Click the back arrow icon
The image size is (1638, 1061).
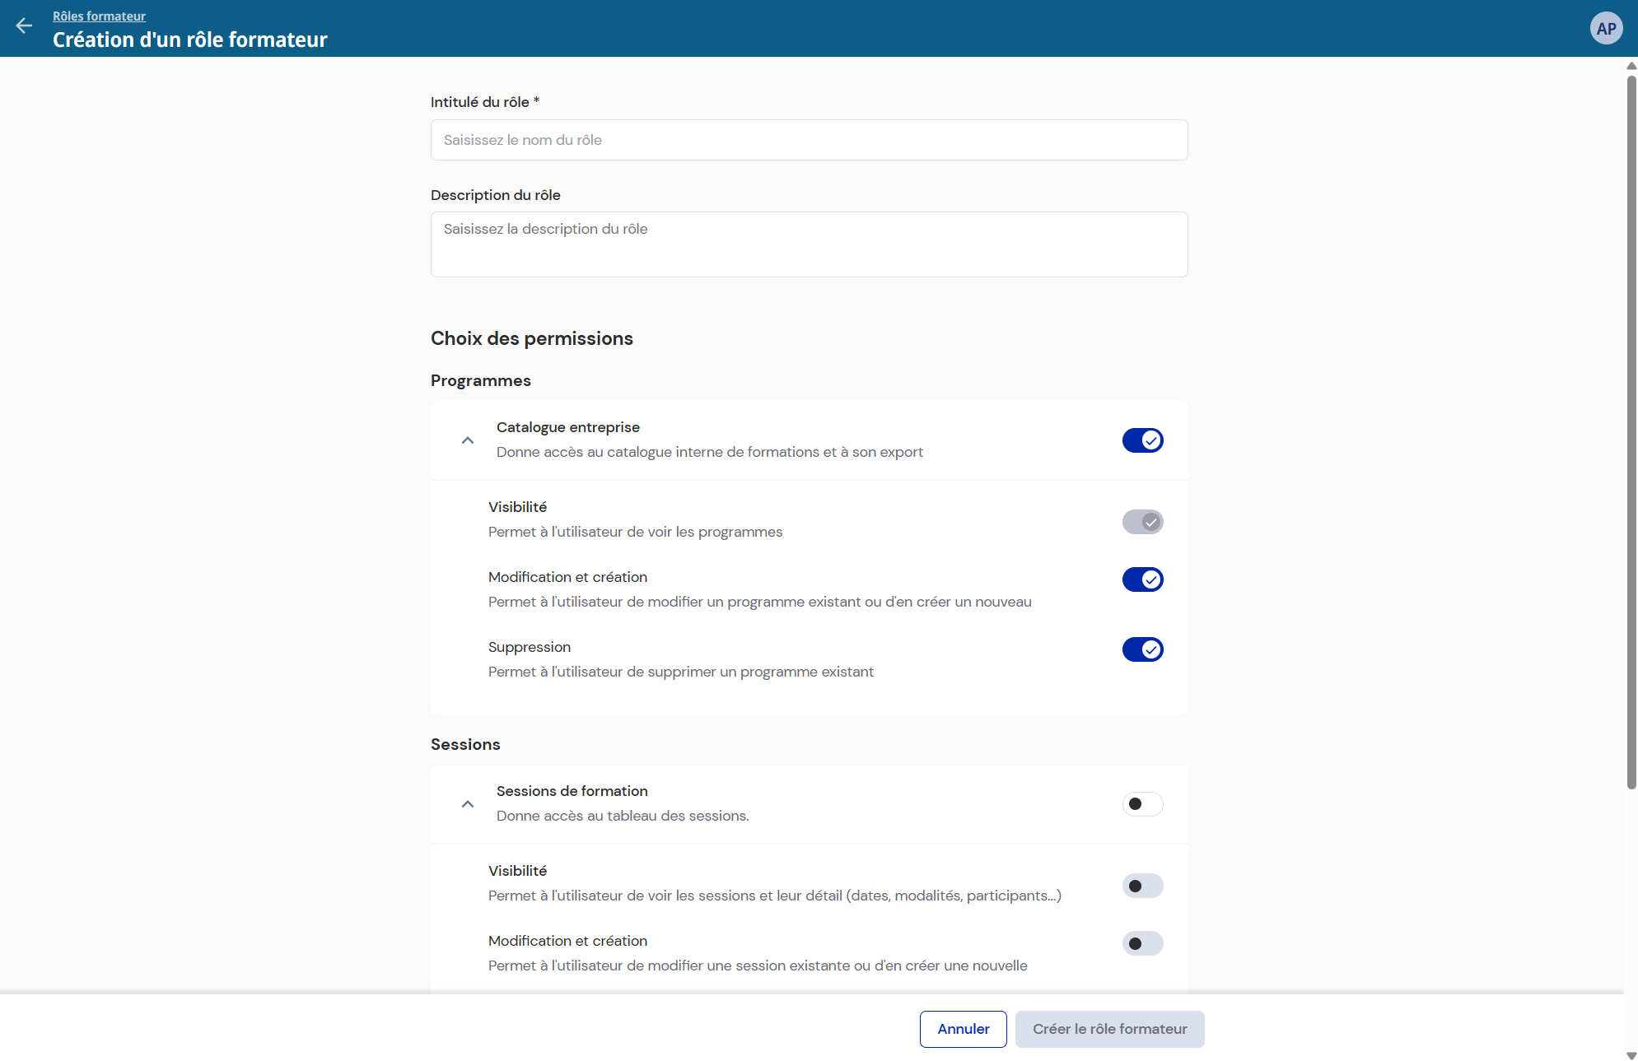(x=24, y=26)
